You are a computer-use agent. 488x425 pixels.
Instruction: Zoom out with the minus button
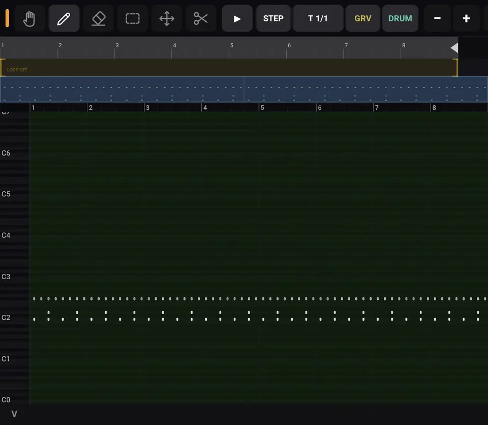pos(437,19)
